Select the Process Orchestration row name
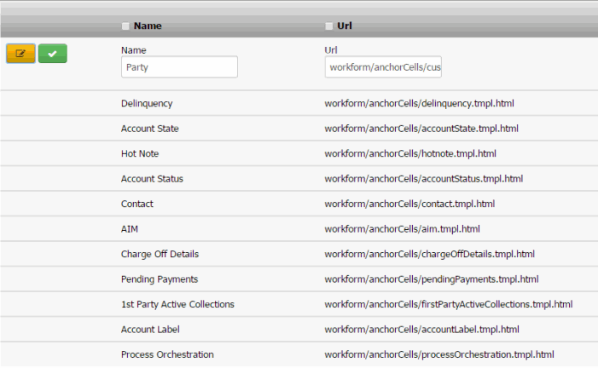This screenshot has width=598, height=368. tap(167, 354)
